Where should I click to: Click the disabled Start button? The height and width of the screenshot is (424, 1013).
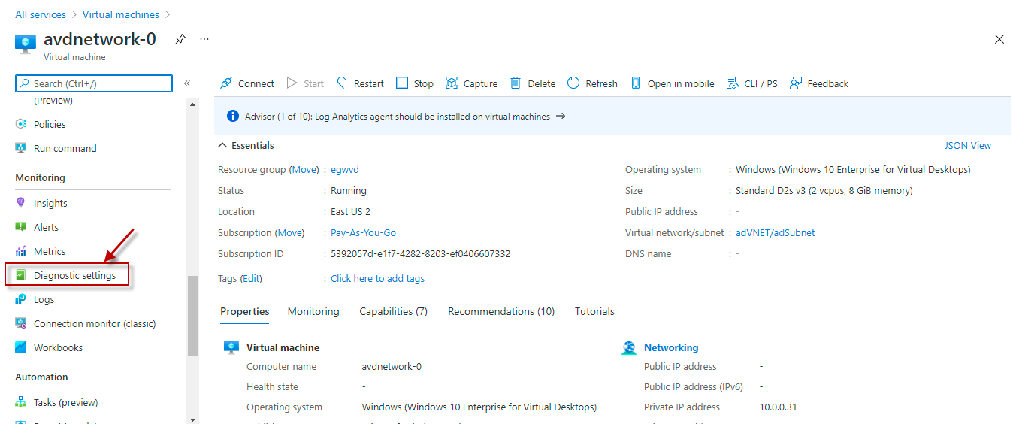pos(305,83)
